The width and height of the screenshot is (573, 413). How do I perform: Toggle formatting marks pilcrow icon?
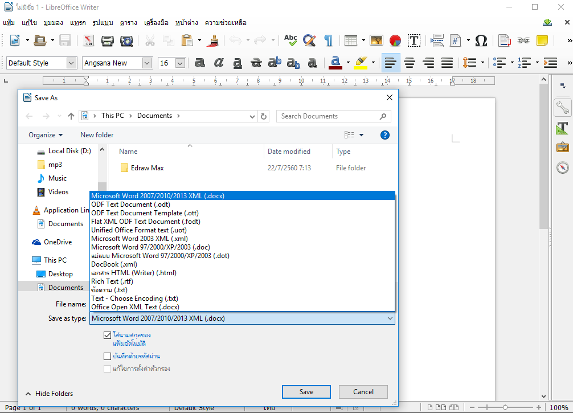328,40
